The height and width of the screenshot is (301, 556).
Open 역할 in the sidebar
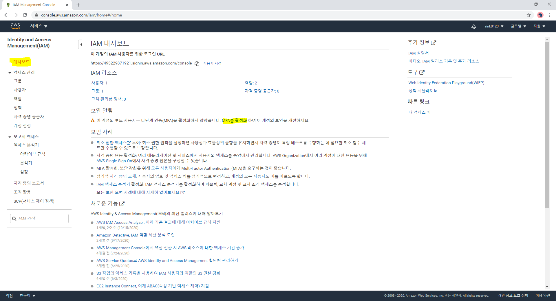[18, 99]
